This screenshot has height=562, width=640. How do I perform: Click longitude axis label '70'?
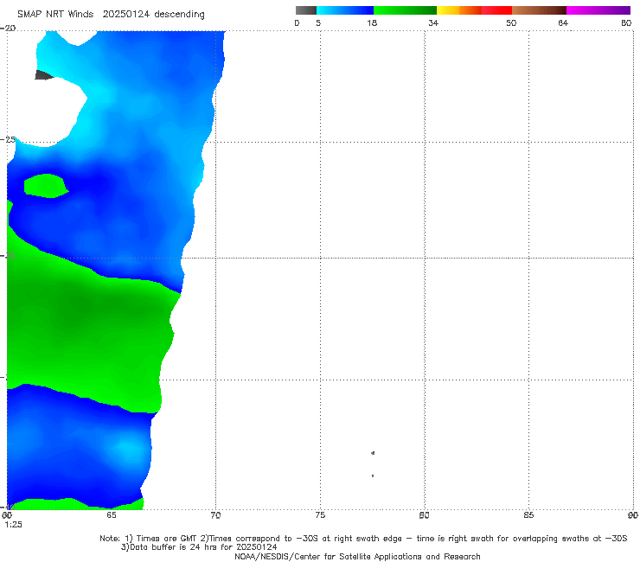click(215, 515)
